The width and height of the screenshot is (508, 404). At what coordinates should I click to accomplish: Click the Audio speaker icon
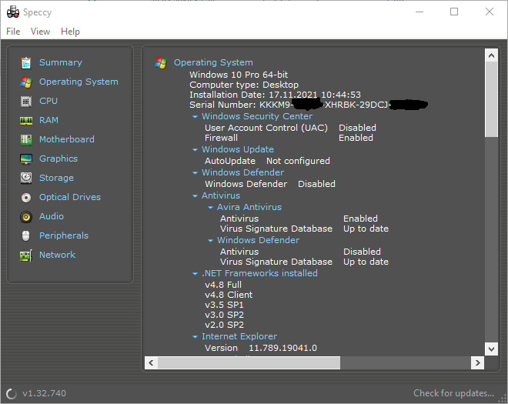26,216
